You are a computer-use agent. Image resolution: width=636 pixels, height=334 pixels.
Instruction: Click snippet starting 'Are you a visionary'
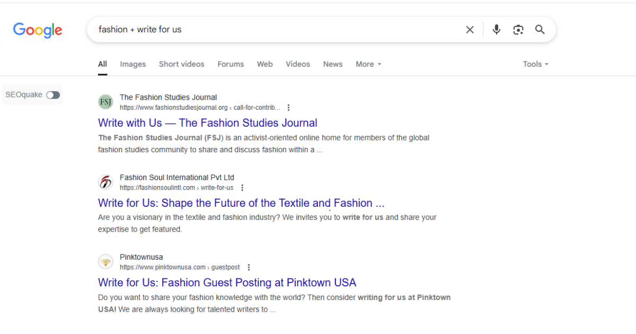tap(267, 223)
